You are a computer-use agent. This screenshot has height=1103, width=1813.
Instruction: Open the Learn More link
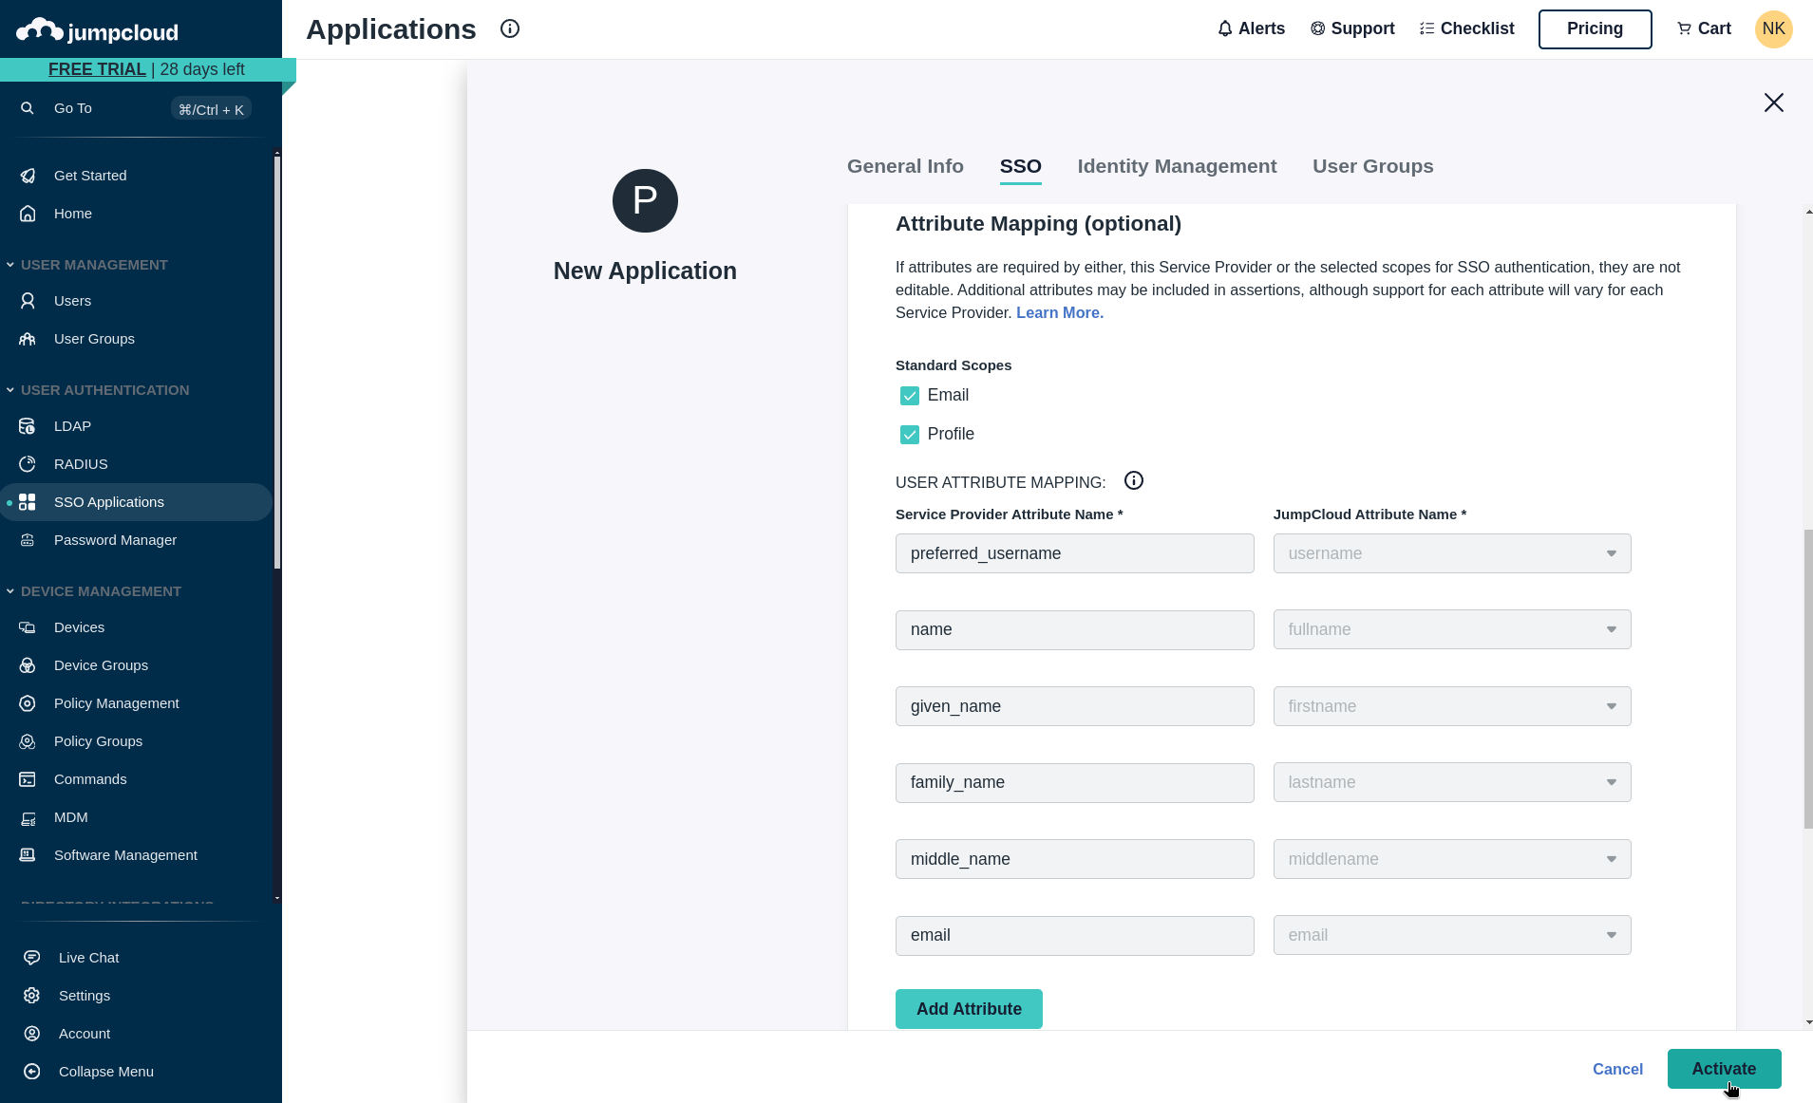(1059, 312)
